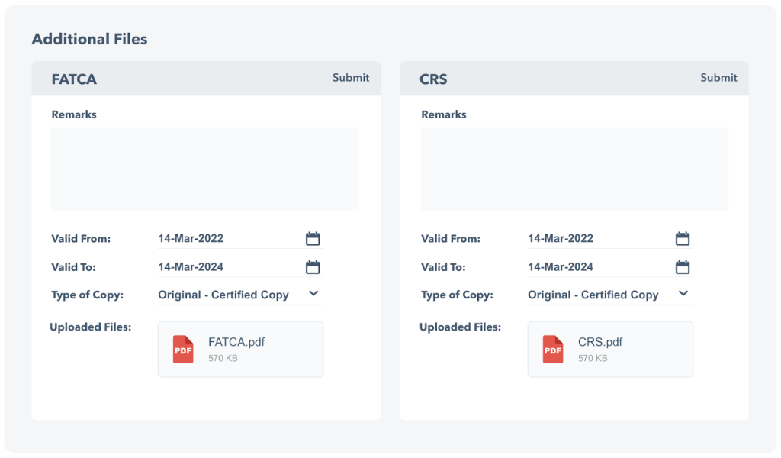Select the FATCA 'Original - Certified Copy' value text
Screen dimensions: 781x458
click(x=223, y=295)
